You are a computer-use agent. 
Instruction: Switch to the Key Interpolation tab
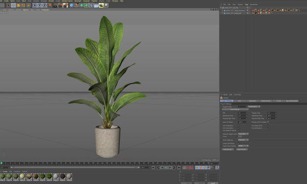(x=292, y=101)
